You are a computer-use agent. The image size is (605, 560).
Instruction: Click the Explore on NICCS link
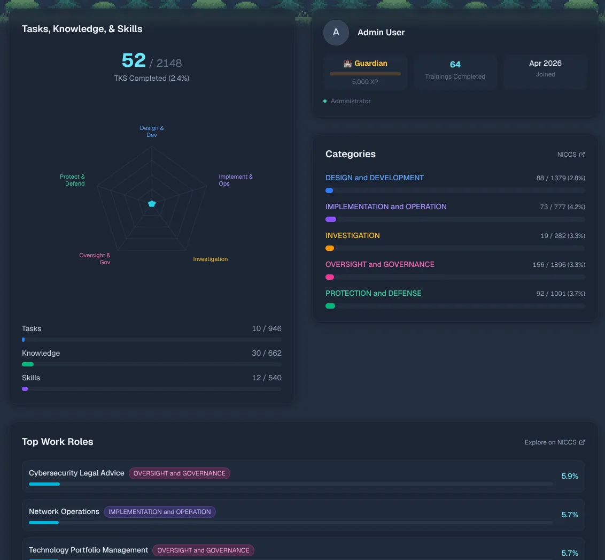point(550,442)
